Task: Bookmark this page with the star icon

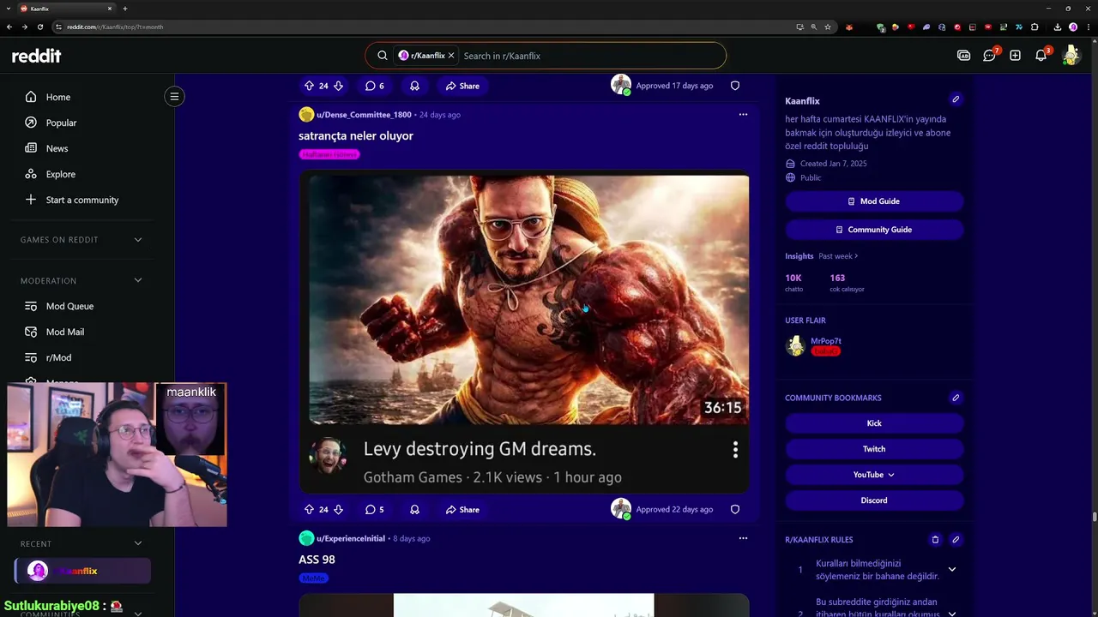Action: (828, 27)
